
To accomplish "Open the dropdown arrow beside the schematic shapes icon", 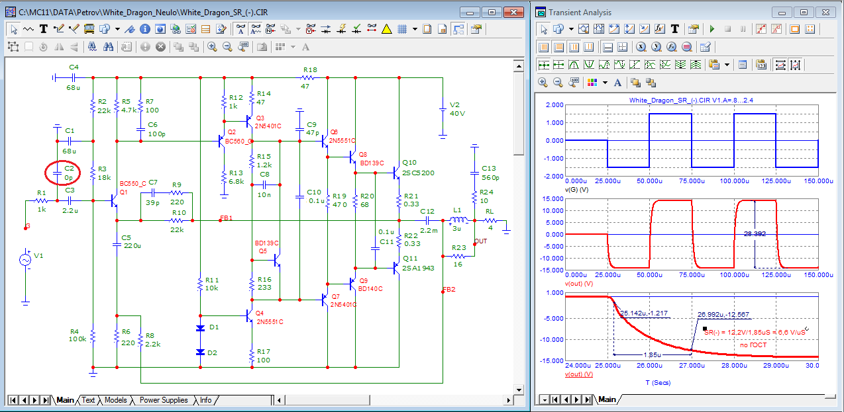I will point(117,29).
